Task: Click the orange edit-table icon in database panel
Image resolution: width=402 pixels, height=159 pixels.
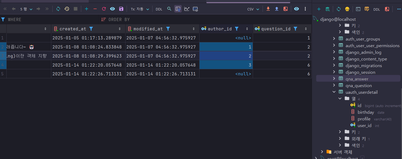Action: click(367, 9)
